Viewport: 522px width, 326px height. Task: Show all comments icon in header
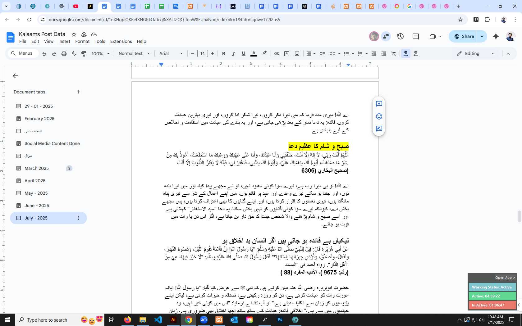[416, 36]
